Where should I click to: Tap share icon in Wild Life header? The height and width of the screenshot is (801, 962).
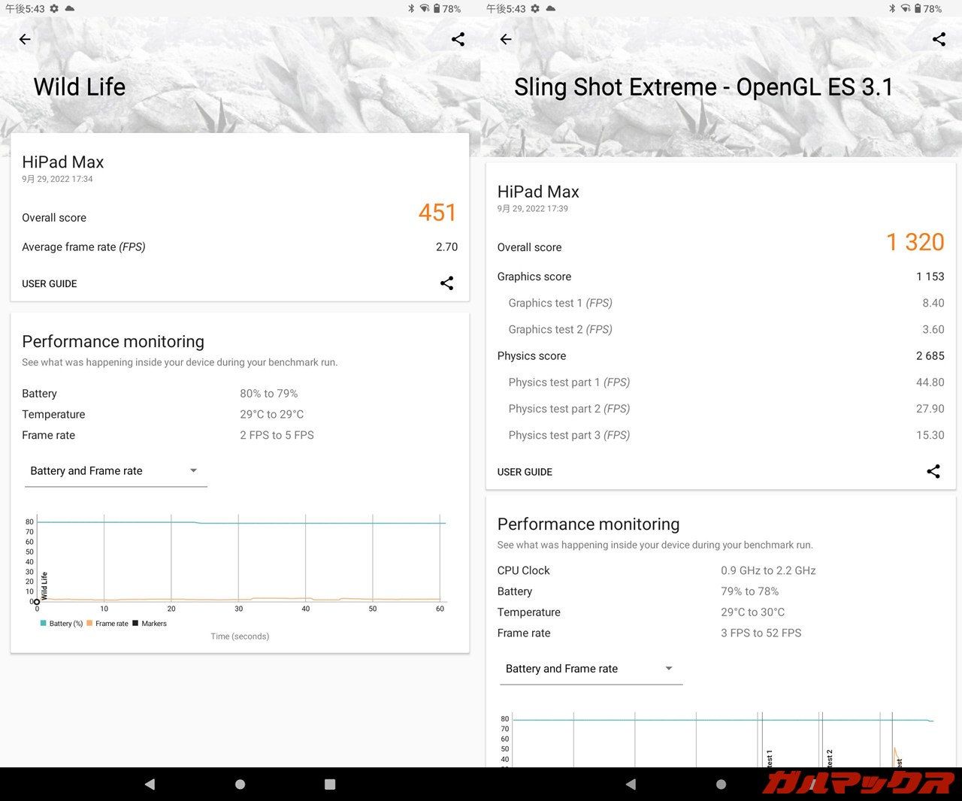tap(458, 39)
